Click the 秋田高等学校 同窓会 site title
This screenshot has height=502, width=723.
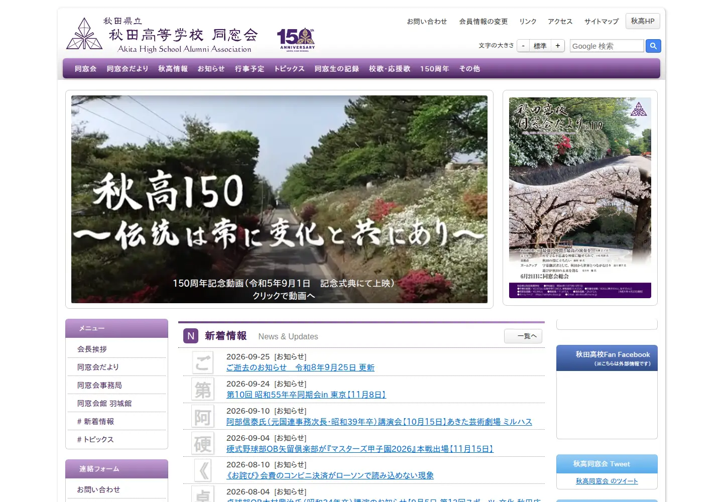(x=184, y=35)
